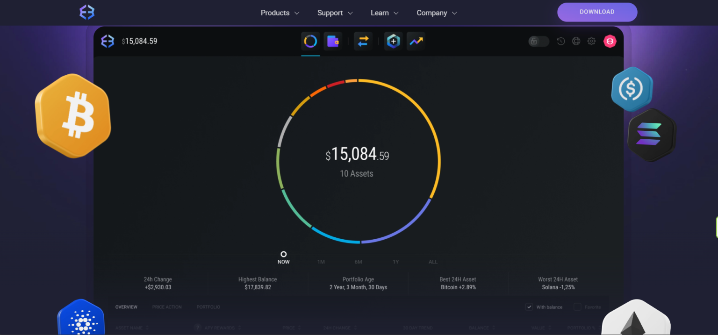Toggle the wallet lock switch

[x=538, y=42]
